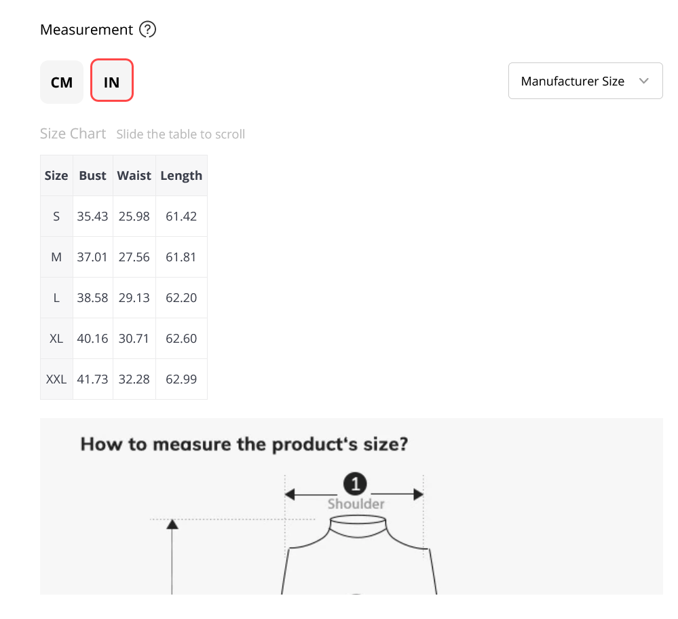Click the Length column header
The image size is (678, 619).
181,176
